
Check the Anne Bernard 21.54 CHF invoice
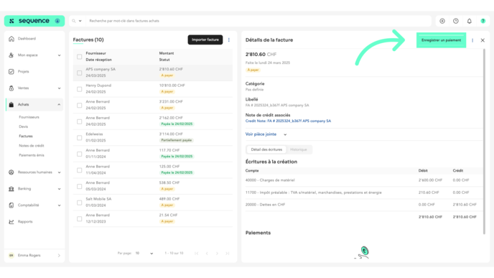pyautogui.click(x=80, y=219)
